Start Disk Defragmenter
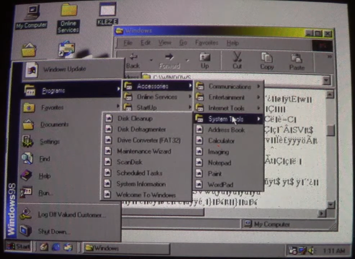 tap(147, 129)
